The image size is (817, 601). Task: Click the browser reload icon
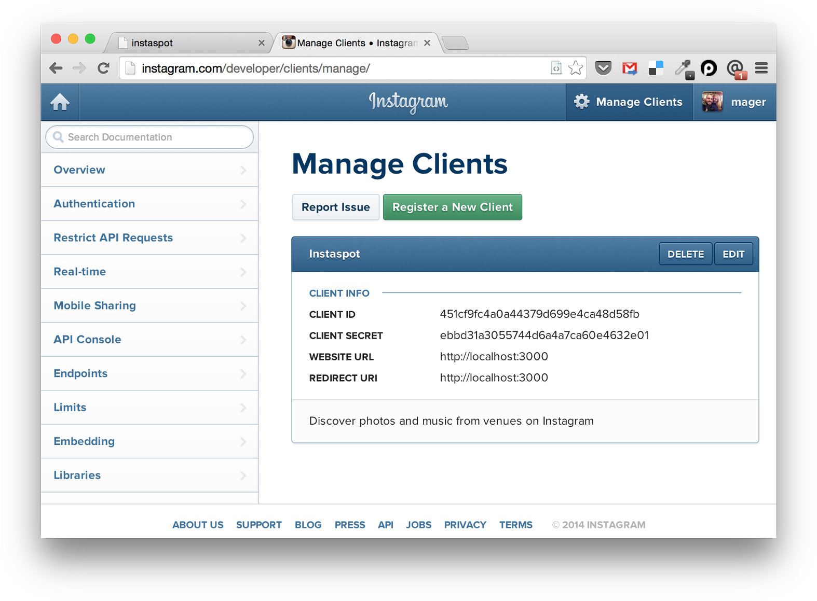point(104,68)
